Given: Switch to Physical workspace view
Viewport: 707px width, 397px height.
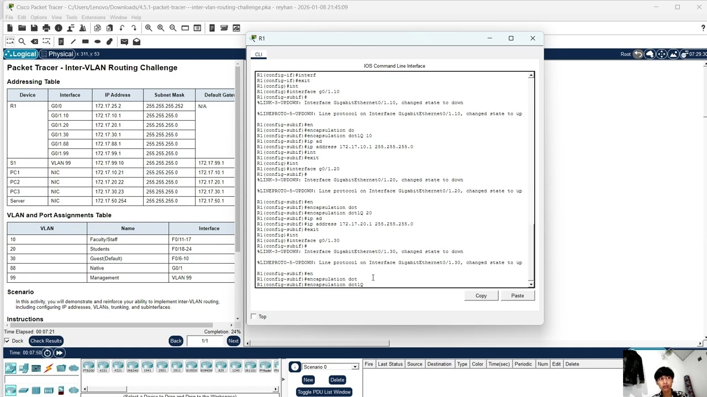Looking at the screenshot, I should pyautogui.click(x=57, y=54).
